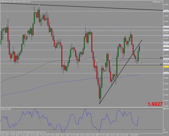Viewport: 169px width, 136px height.
Task: Select the yellow dashed horizontal line
Action: pyautogui.click(x=82, y=67)
